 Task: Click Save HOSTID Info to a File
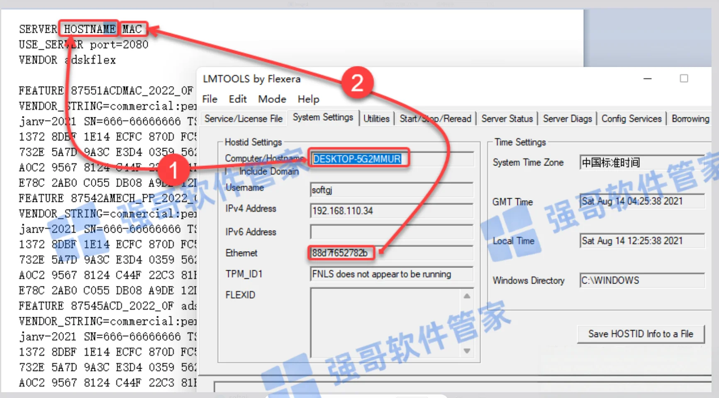[x=641, y=334]
